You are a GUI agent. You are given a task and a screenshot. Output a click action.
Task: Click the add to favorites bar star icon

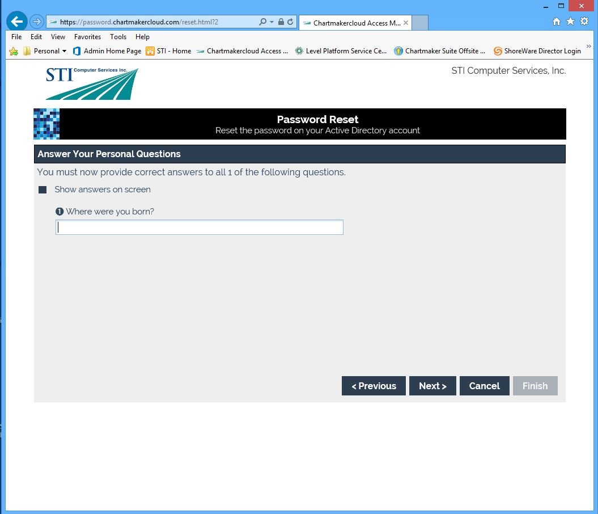click(14, 51)
